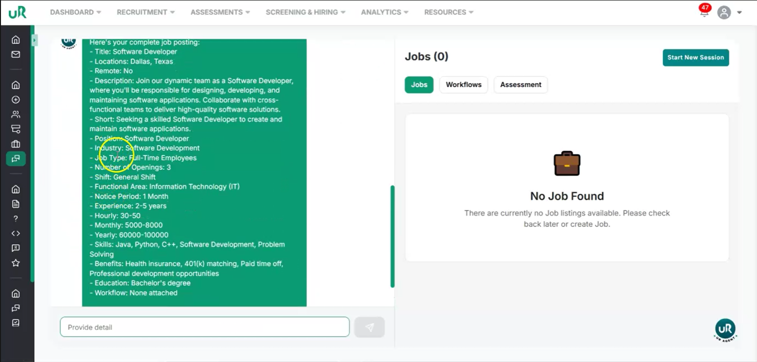Open the mail envelope icon in sidebar
757x362 pixels.
pos(16,54)
